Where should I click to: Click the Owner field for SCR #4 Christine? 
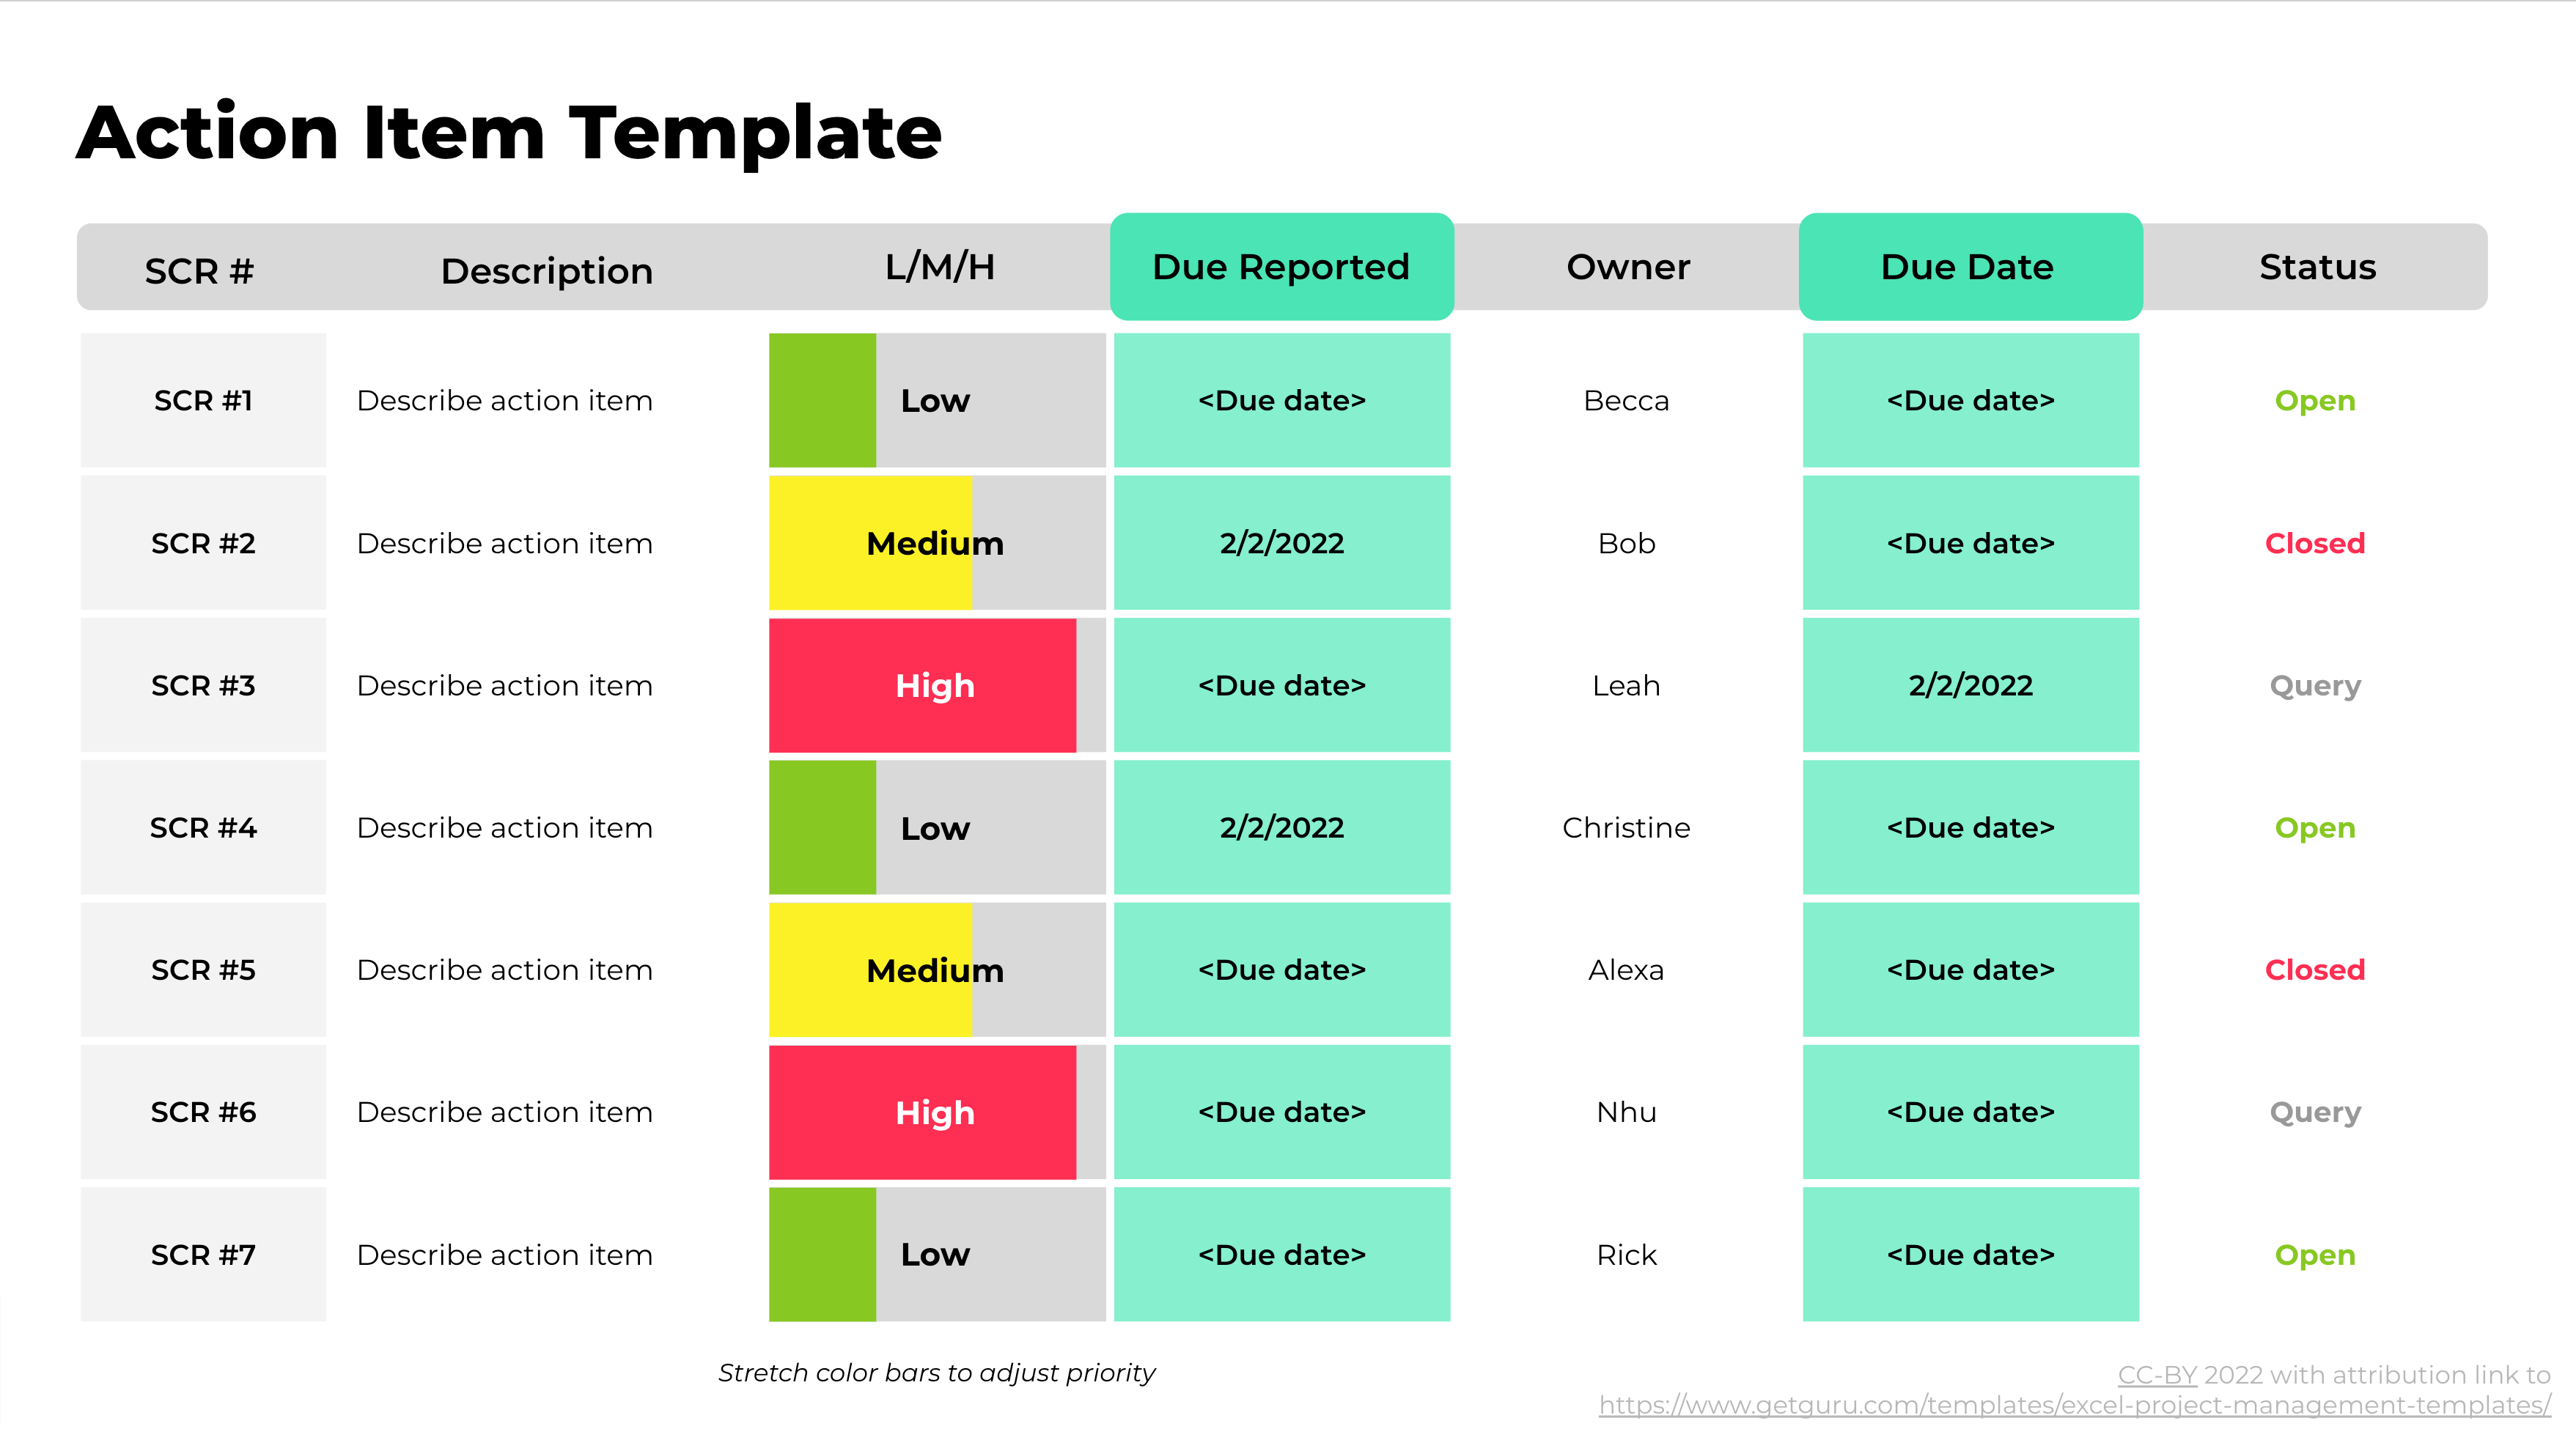[x=1627, y=827]
